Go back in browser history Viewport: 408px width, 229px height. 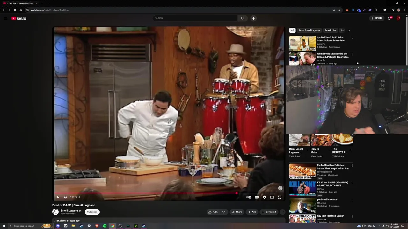(4, 10)
